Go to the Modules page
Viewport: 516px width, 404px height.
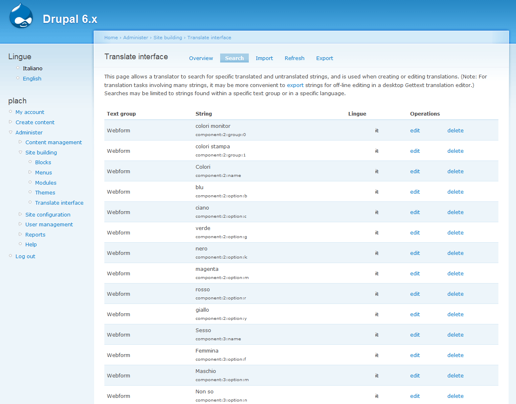click(45, 183)
